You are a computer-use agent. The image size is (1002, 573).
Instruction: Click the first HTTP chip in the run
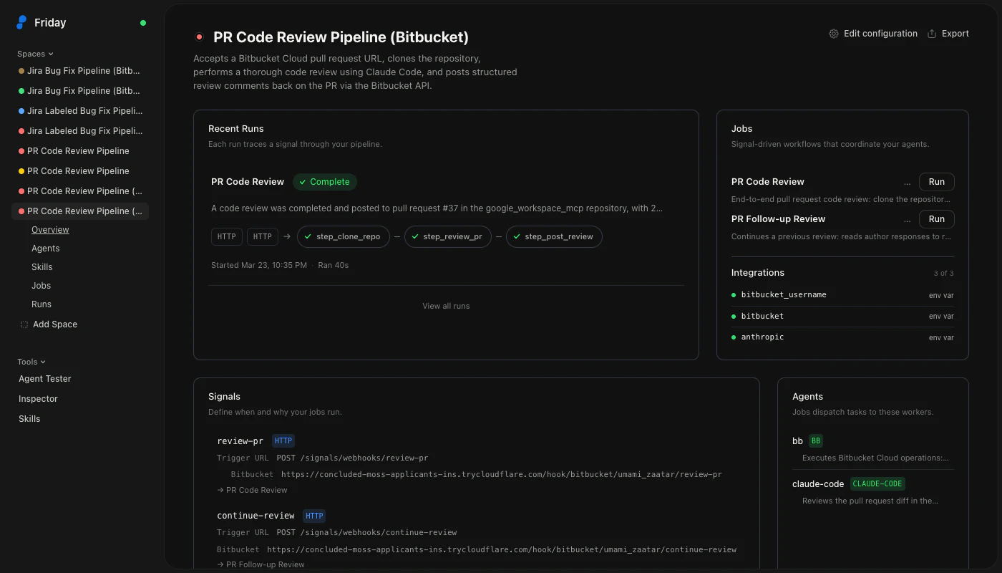coord(227,236)
